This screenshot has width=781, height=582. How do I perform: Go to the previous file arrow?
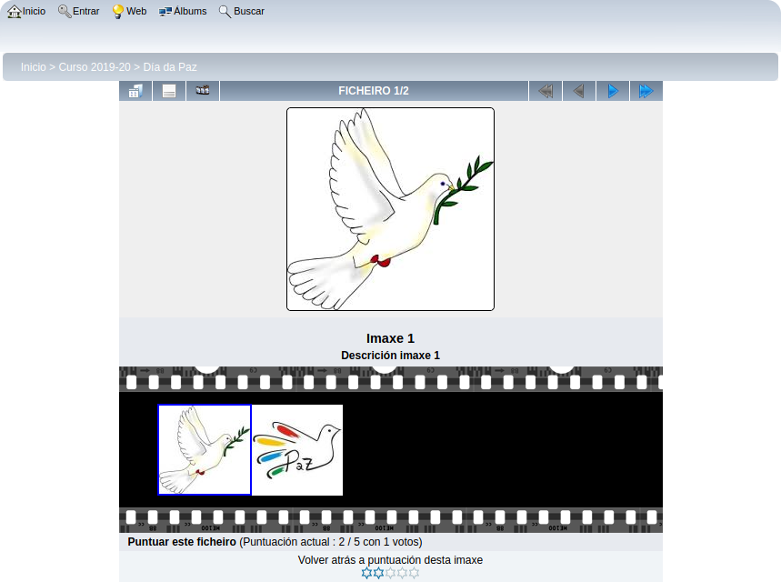pos(579,91)
